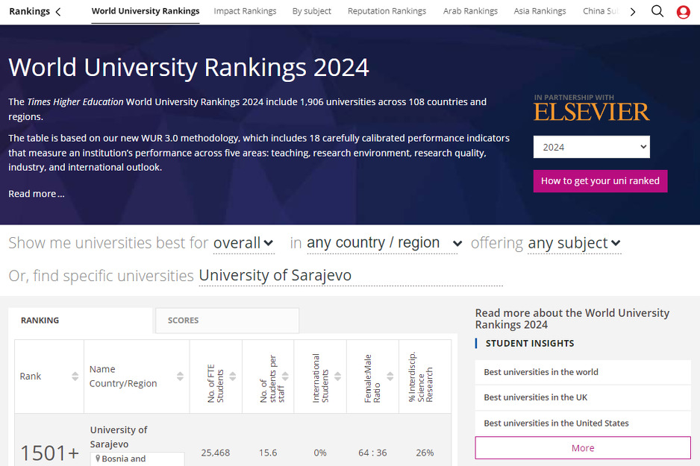Open the Impact Rankings tab
Screen dimensions: 700x466
245,11
